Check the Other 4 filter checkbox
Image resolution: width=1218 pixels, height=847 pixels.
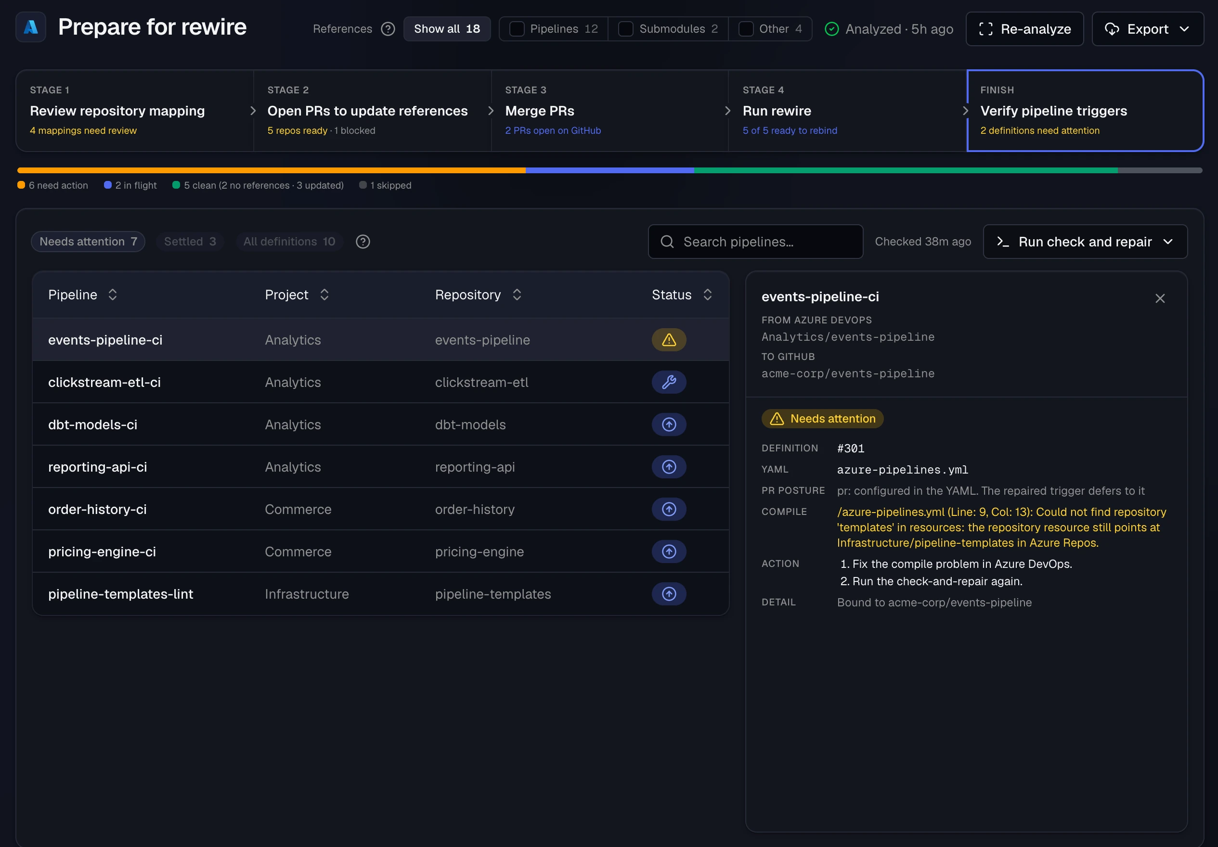pos(745,29)
